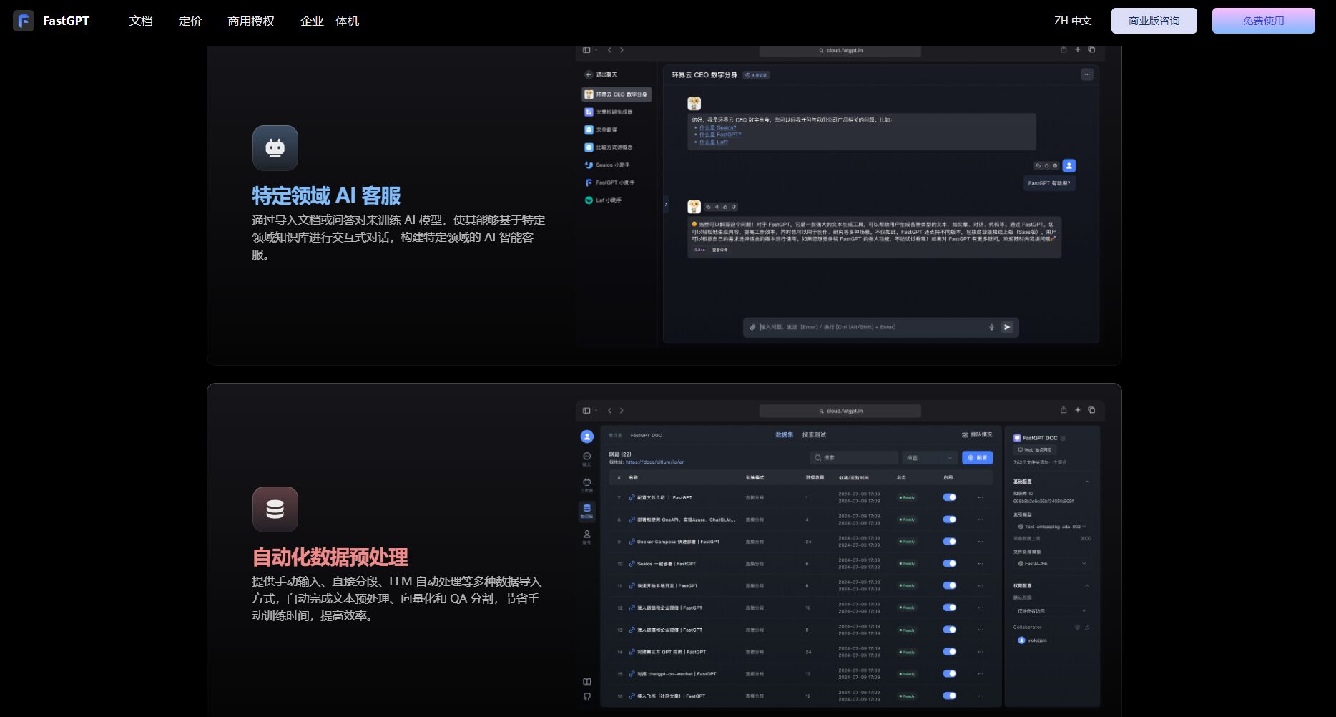Screen dimensions: 1336x717
Task: Switch to the 搜索测试 tab
Action: [x=814, y=435]
